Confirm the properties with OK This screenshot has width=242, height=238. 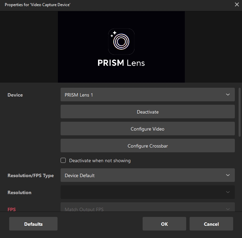pos(164,224)
